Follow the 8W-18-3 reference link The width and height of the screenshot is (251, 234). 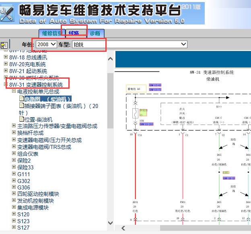[x=229, y=178]
